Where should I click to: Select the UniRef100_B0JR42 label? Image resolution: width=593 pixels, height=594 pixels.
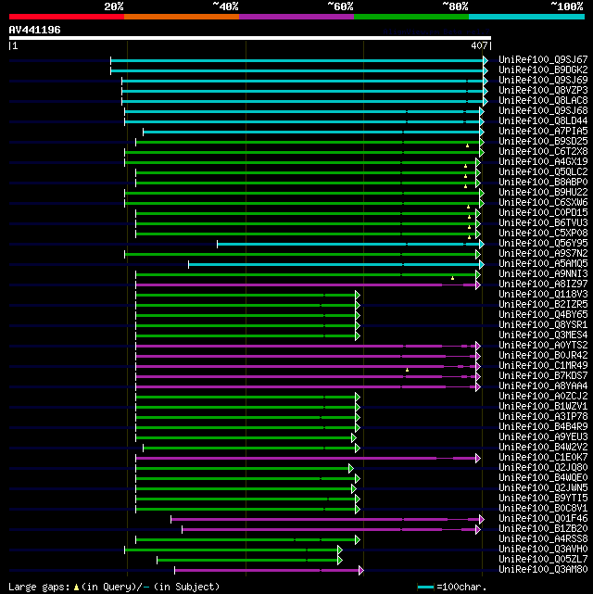543,356
